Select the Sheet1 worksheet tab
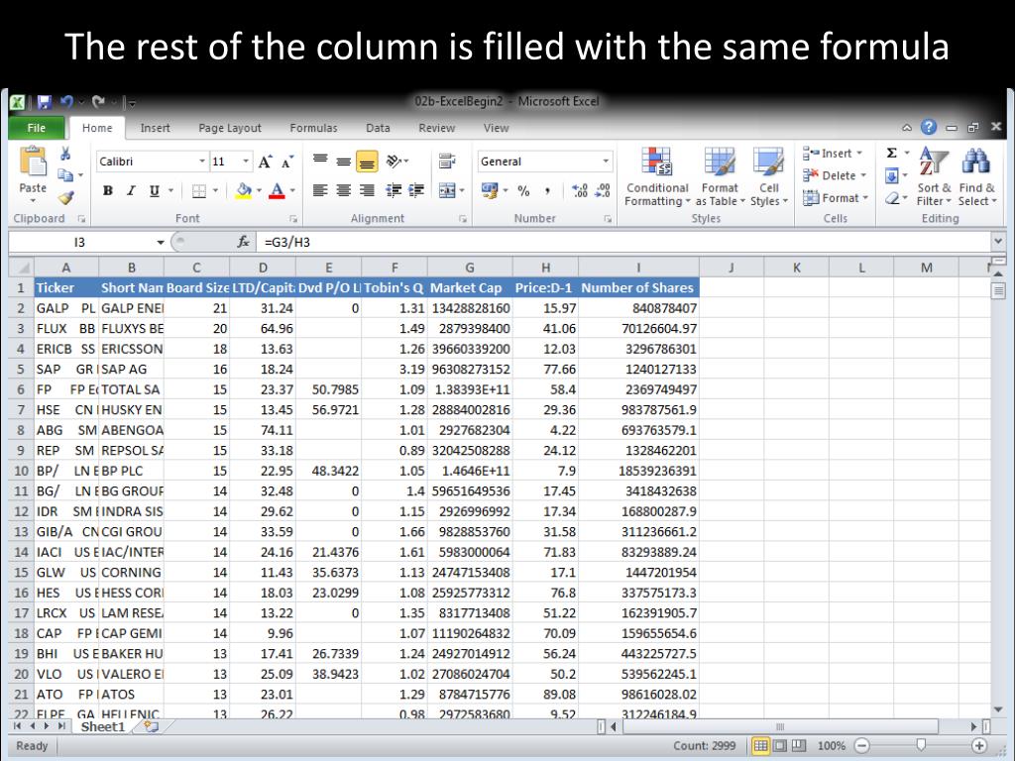Image resolution: width=1015 pixels, height=761 pixels. tap(102, 726)
